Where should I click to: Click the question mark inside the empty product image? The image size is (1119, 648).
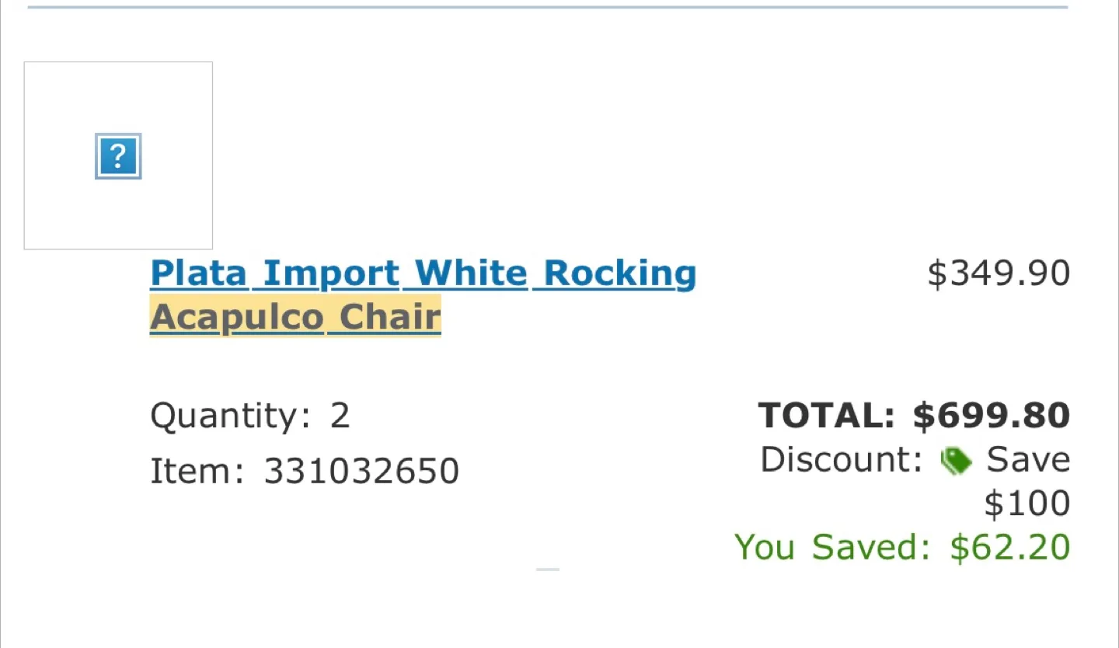point(117,155)
